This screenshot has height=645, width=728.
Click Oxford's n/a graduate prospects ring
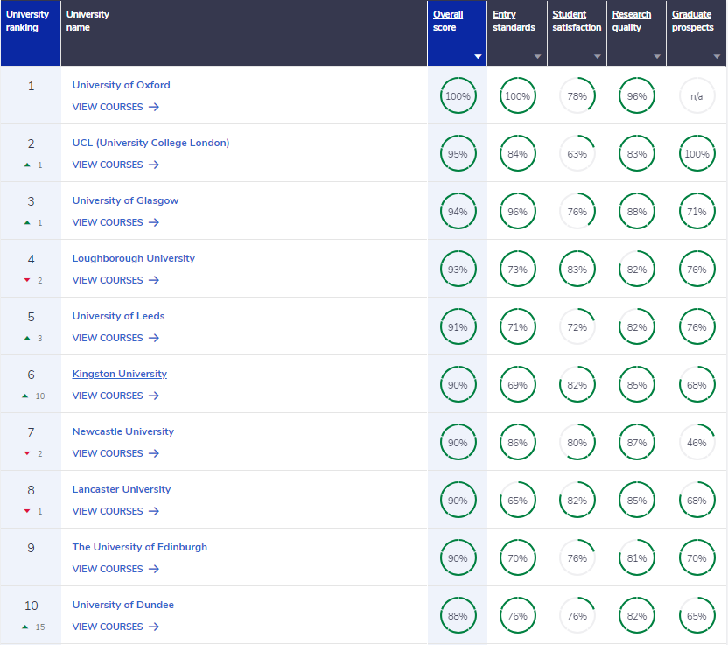[696, 95]
